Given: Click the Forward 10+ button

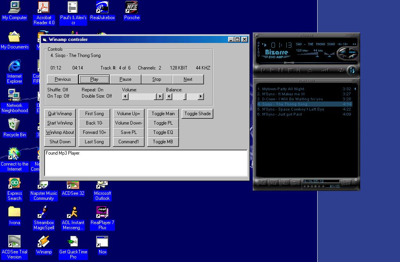Looking at the screenshot, I should (95, 132).
